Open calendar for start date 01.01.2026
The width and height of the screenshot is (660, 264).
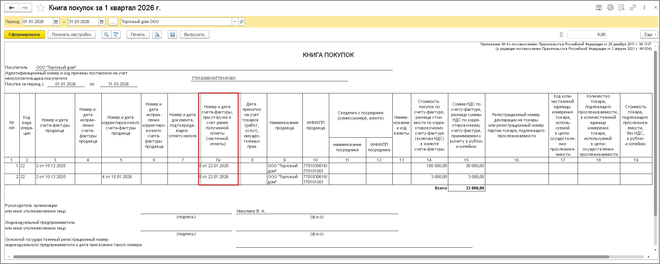[56, 22]
